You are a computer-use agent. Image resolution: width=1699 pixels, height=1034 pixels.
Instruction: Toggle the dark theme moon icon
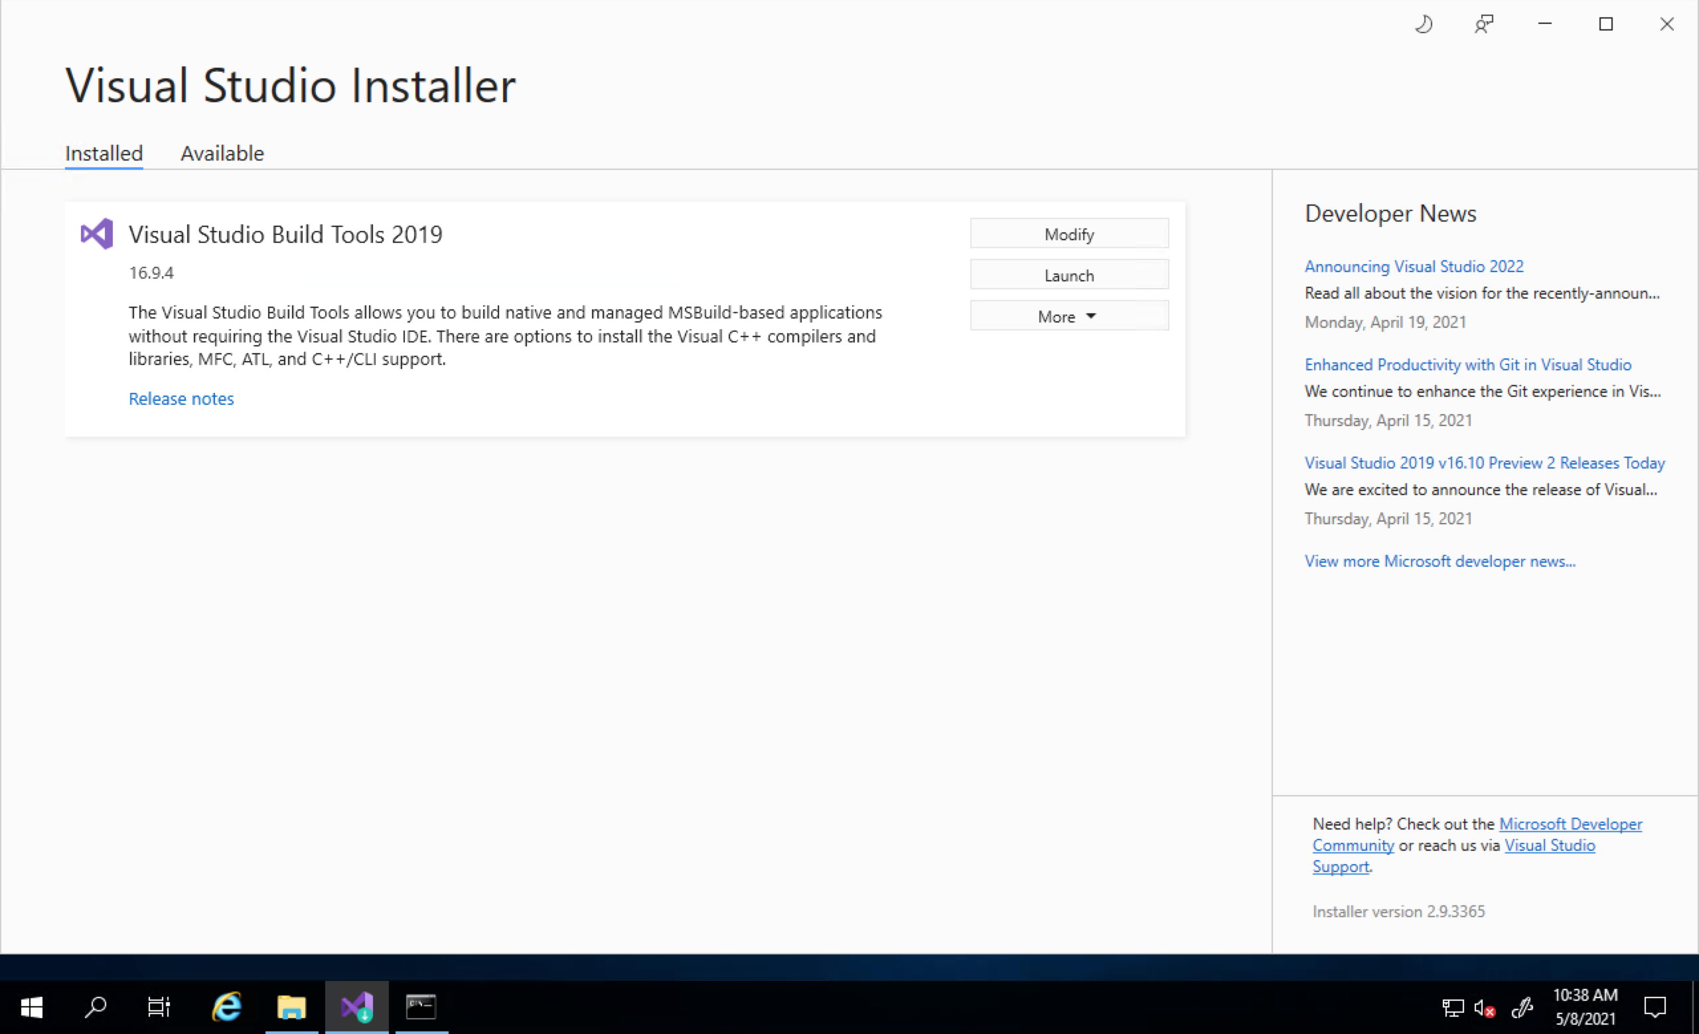1424,25
